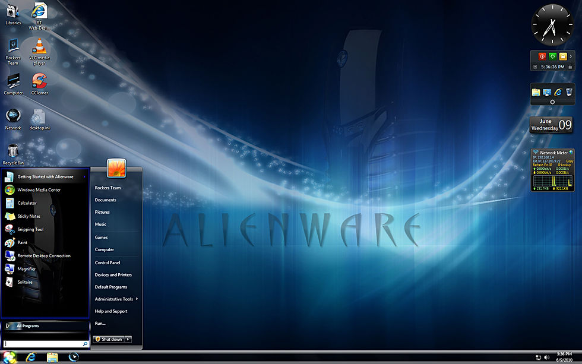Click recycle bin icon in launcher gadget
Image resolution: width=582 pixels, height=364 pixels.
click(x=569, y=91)
